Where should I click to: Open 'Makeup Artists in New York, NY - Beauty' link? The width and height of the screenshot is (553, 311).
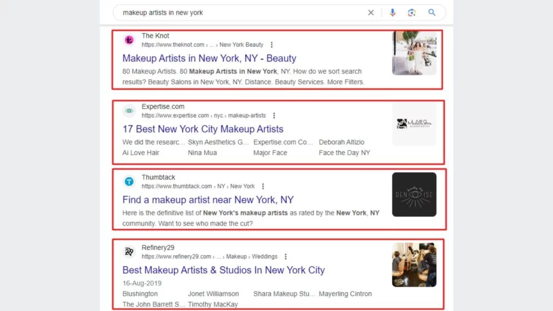(x=209, y=58)
